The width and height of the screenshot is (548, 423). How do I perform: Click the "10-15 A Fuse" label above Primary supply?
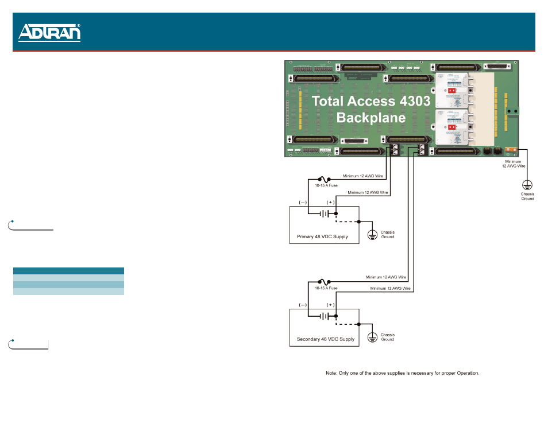coord(326,185)
